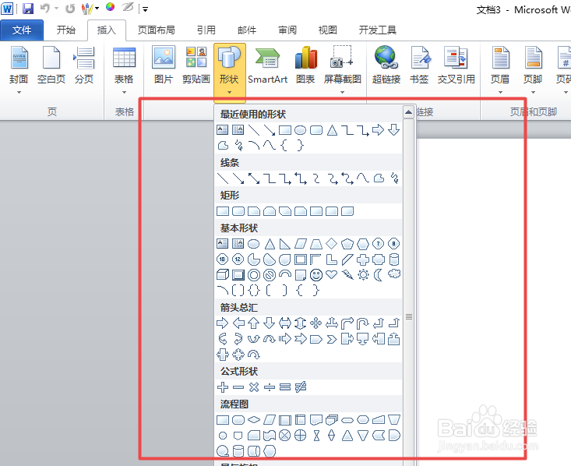Image resolution: width=571 pixels, height=466 pixels.
Task: Insert a 分页 page break
Action: (x=84, y=65)
